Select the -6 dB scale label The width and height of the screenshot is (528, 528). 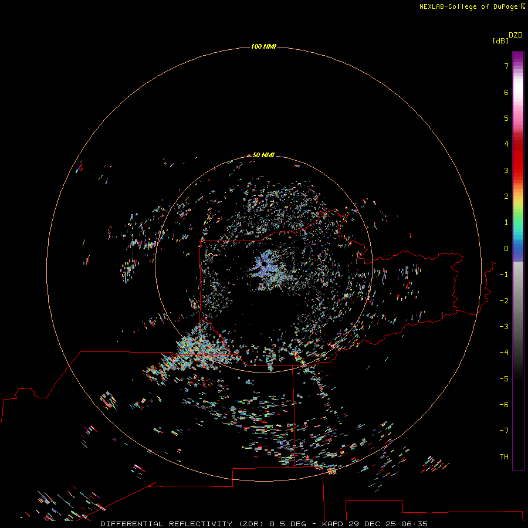click(504, 405)
